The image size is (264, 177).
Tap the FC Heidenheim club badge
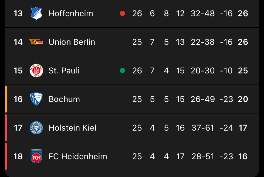[36, 156]
